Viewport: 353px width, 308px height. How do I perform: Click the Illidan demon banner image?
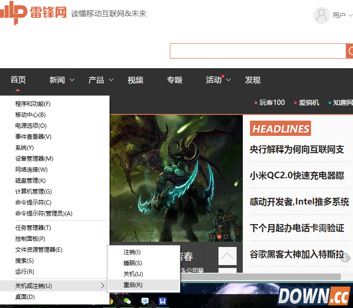pos(176,178)
